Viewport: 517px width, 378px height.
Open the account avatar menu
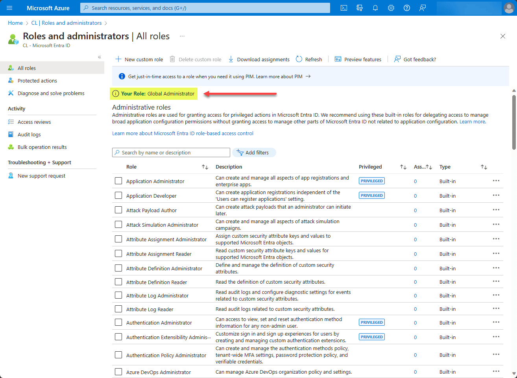(x=509, y=8)
